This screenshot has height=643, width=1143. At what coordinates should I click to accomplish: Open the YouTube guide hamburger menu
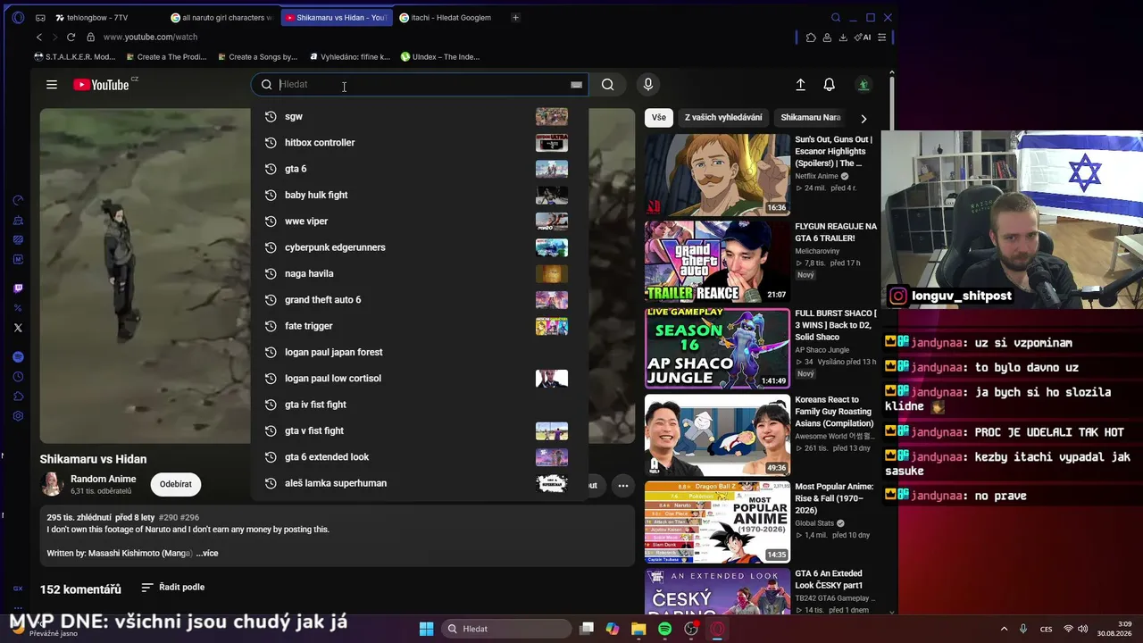[x=52, y=85]
